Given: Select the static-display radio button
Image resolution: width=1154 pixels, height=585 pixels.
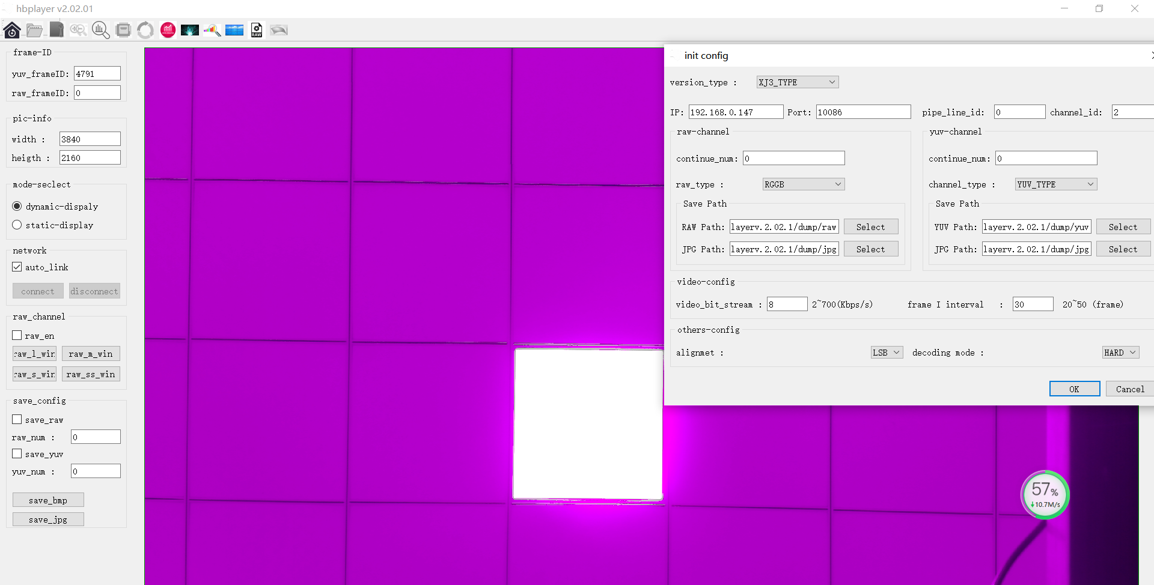Looking at the screenshot, I should (x=17, y=225).
